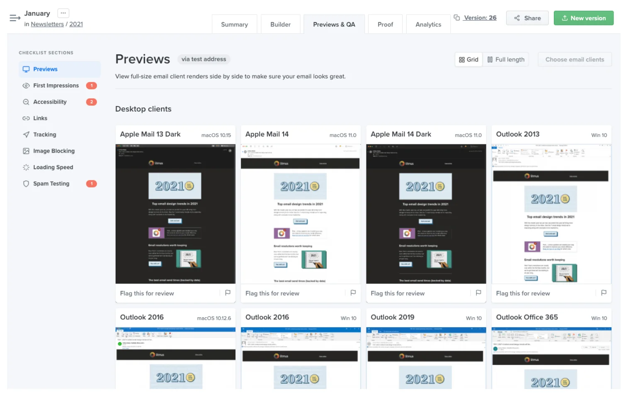Open the 2021 breadcrumb link
Viewport: 621px width, 394px height.
(x=76, y=24)
